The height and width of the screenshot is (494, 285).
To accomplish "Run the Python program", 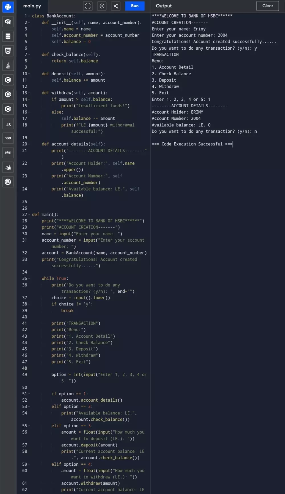I will click(135, 6).
